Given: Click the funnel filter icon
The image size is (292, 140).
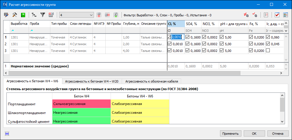Looking at the screenshot, I should coord(43,15).
